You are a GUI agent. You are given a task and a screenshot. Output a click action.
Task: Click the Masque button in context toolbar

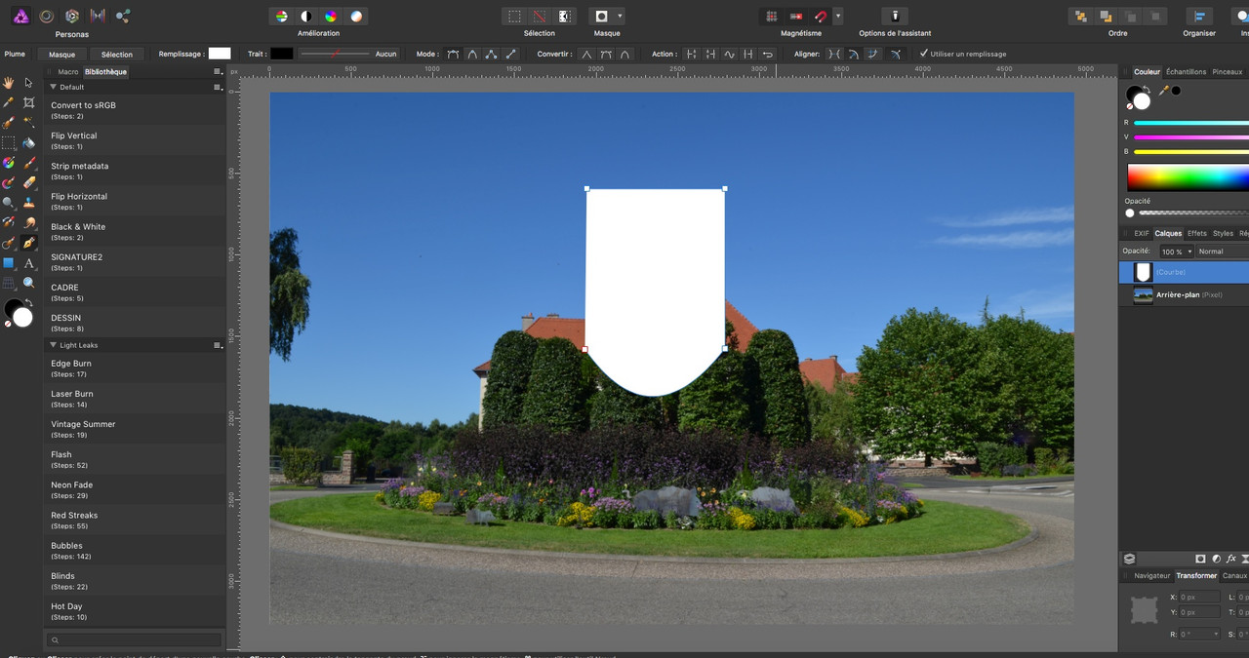click(x=62, y=54)
